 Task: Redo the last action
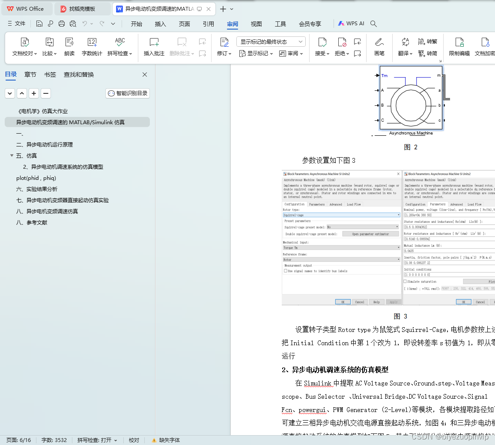tap(102, 24)
